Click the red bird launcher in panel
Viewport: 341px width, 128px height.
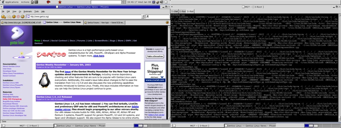pyautogui.click(x=48, y=2)
